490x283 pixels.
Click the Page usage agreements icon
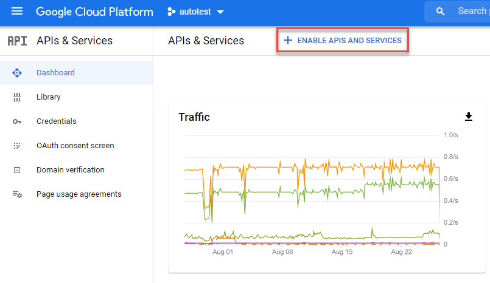17,194
